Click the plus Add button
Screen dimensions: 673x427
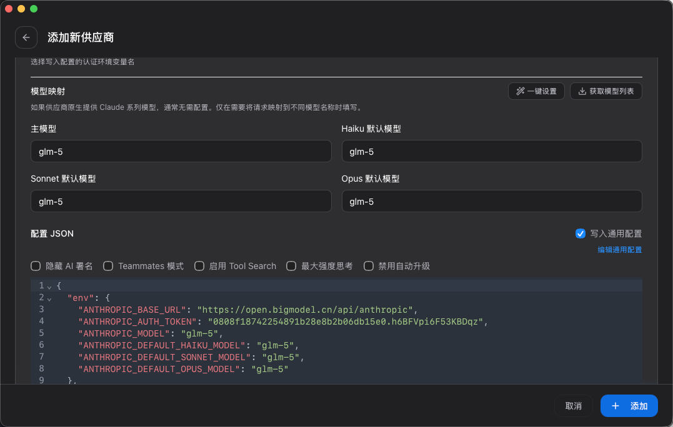(x=629, y=406)
